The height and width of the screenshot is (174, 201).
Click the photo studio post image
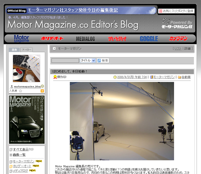[x=122, y=121]
